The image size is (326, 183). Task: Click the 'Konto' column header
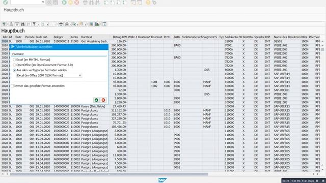[74, 37]
